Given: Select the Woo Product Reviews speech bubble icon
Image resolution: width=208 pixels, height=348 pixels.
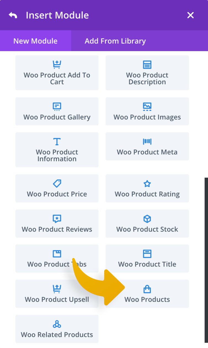Looking at the screenshot, I should point(57,219).
